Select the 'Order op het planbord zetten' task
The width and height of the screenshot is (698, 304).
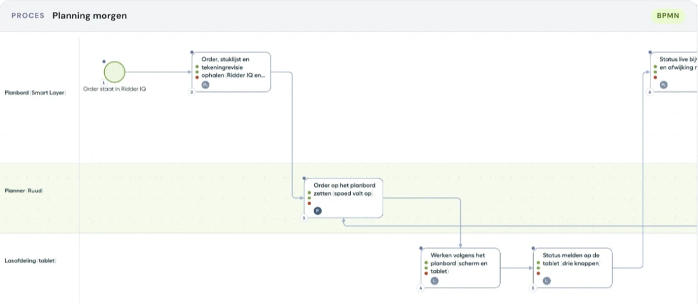(343, 198)
